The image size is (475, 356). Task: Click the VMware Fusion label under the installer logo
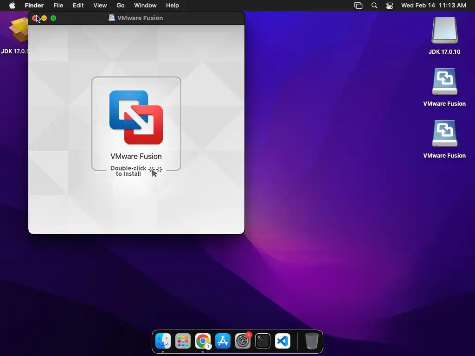tap(136, 157)
